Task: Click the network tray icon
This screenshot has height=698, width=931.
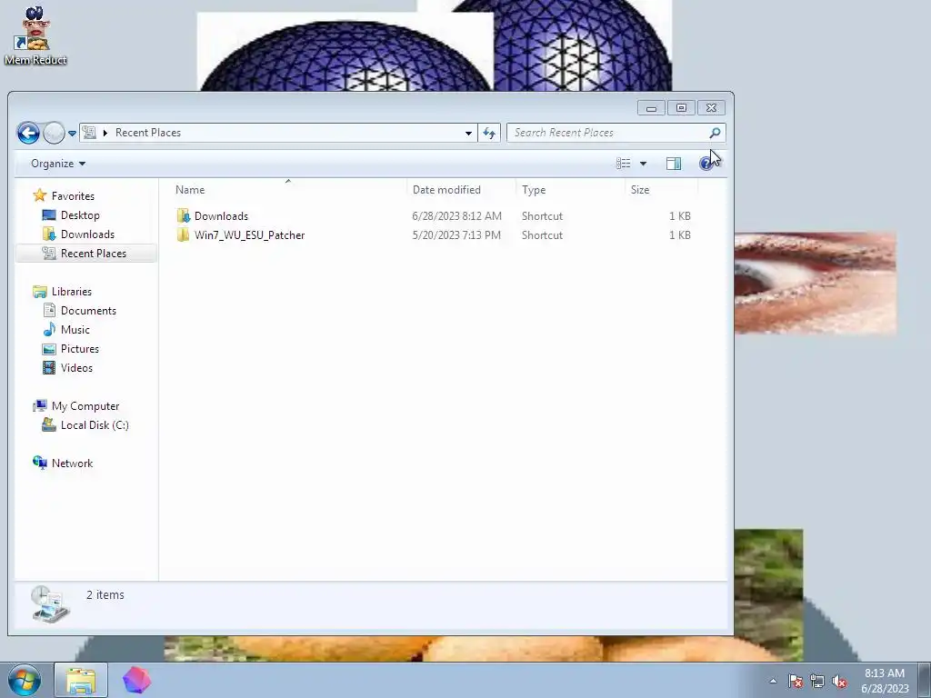Action: click(x=817, y=682)
